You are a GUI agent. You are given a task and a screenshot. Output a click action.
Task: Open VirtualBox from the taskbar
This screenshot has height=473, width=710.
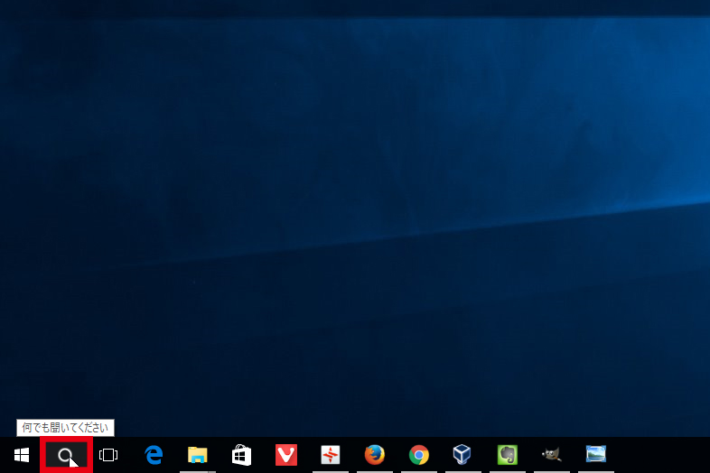(462, 454)
